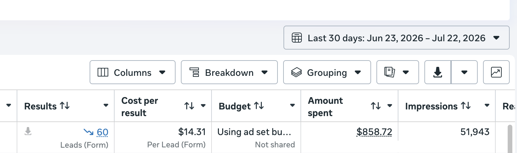Viewport: 517px width, 153px height.
Task: Open the date range picker calendar icon
Action: click(296, 38)
